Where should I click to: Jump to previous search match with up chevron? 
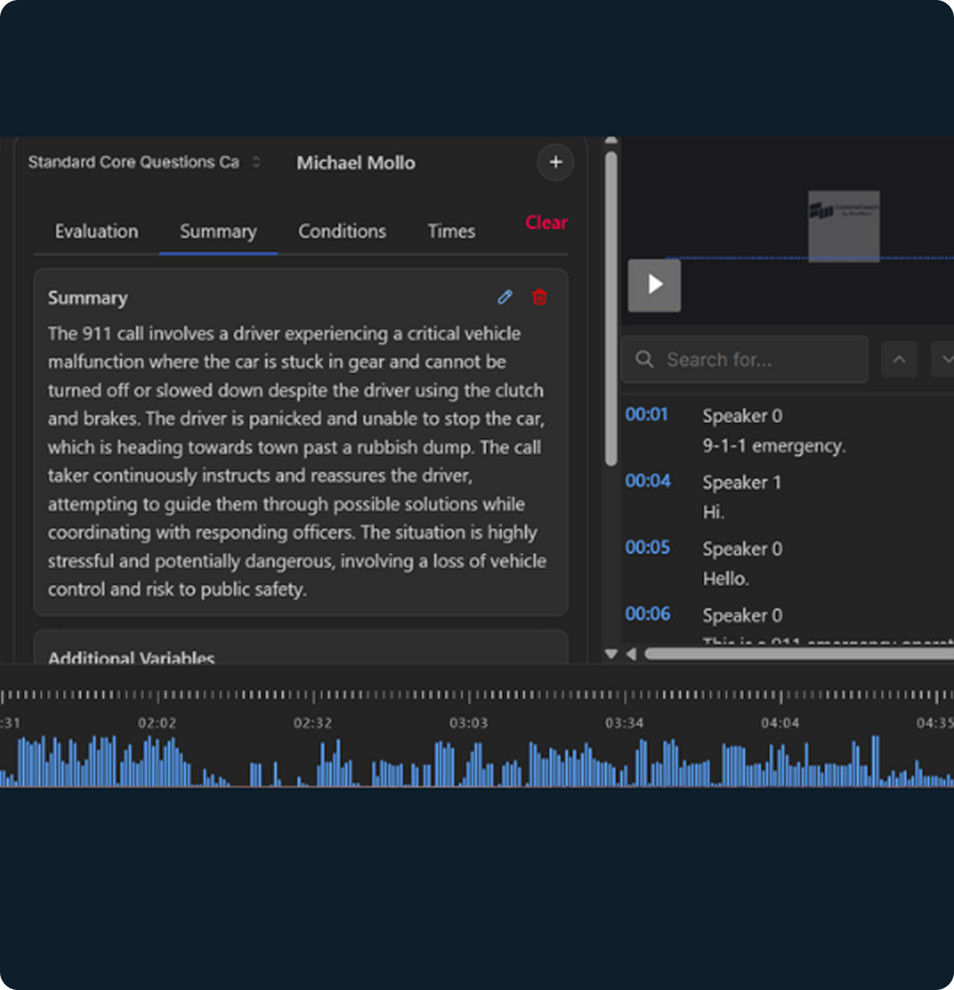pyautogui.click(x=899, y=360)
